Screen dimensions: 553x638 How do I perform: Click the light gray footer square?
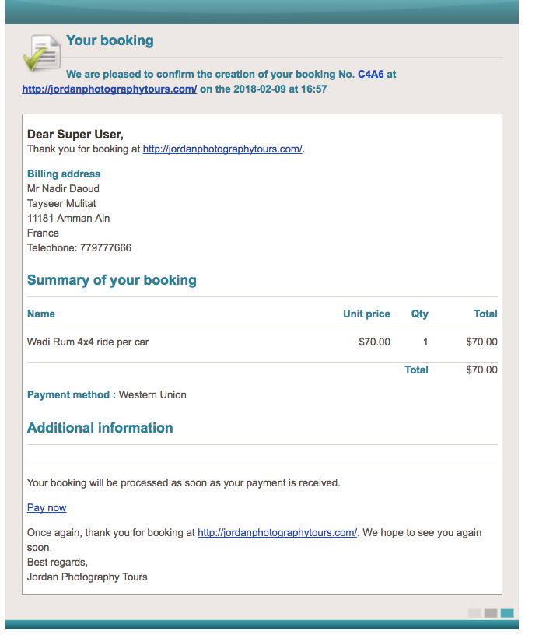(x=474, y=613)
